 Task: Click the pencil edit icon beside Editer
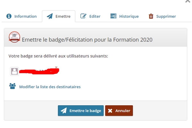84,16
